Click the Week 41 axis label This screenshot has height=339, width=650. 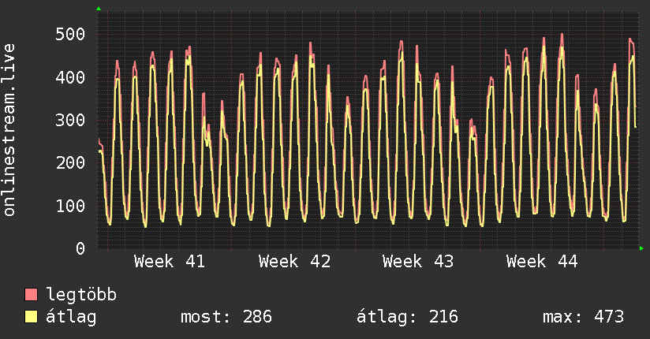[x=170, y=262]
